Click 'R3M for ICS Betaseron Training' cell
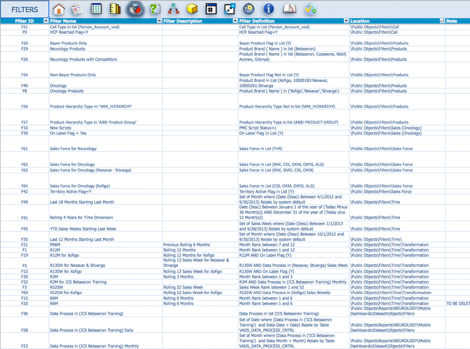Screen dimensions: 470x349 tap(78, 282)
